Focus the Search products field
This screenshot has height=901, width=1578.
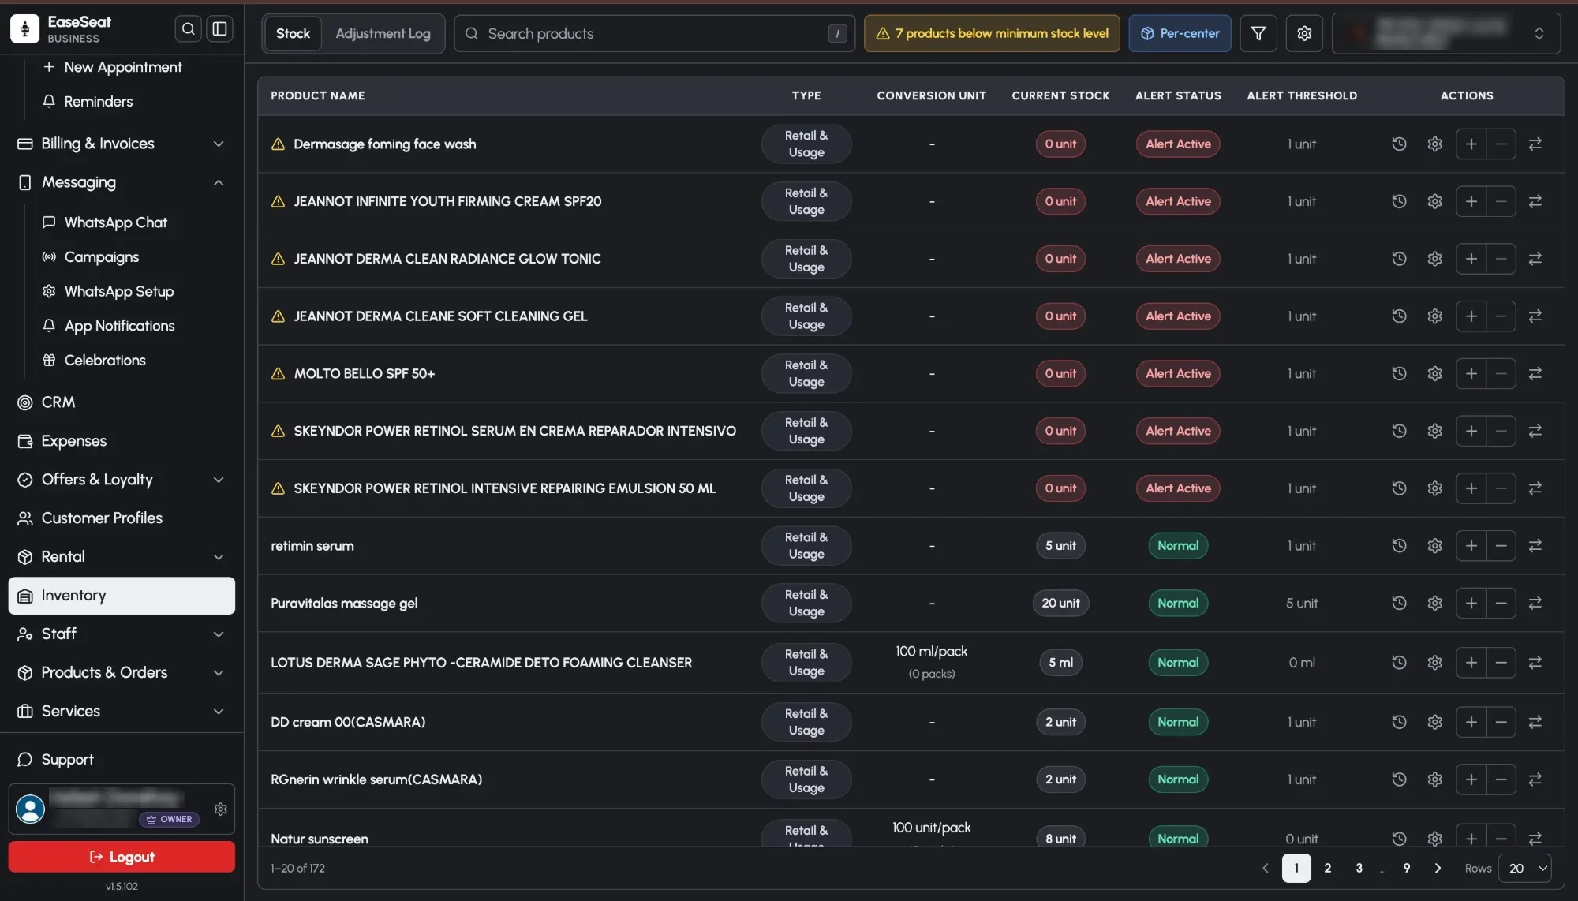coord(654,33)
